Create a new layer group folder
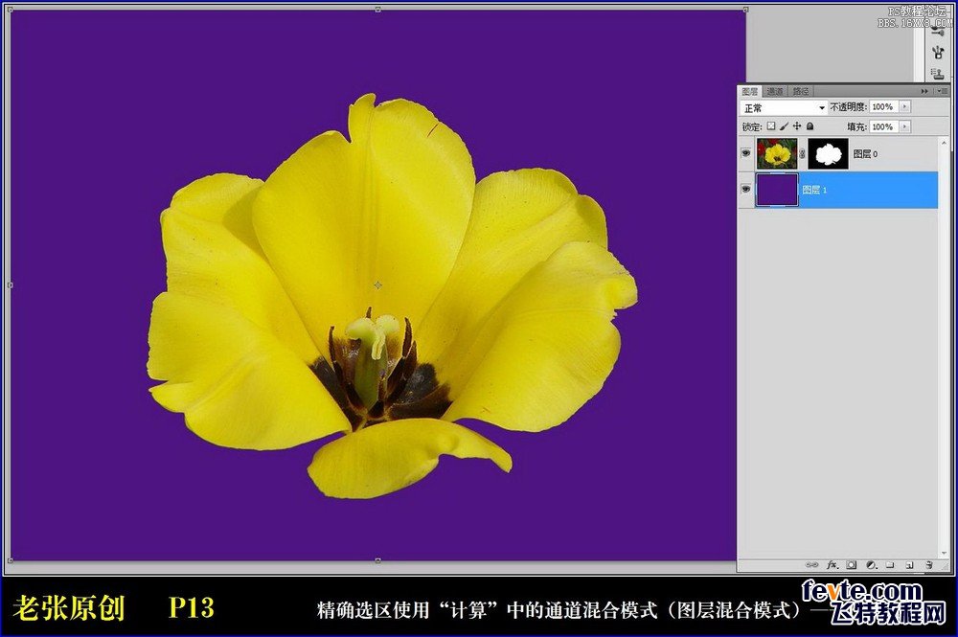This screenshot has width=958, height=637. [x=890, y=565]
